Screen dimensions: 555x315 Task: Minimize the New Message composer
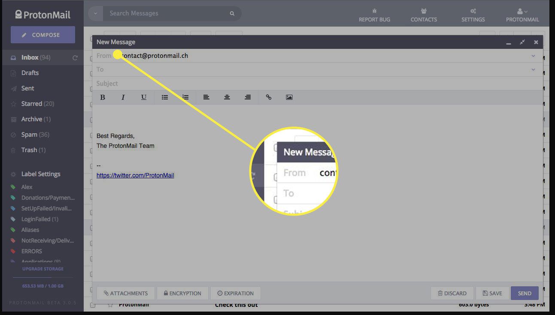pyautogui.click(x=509, y=42)
